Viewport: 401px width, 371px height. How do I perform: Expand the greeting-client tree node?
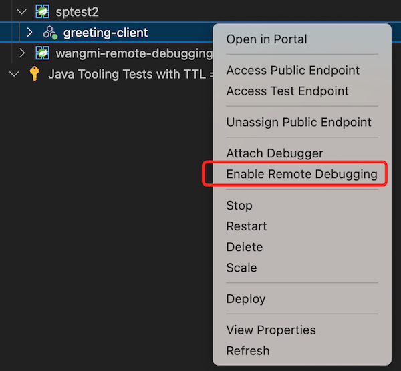point(29,32)
